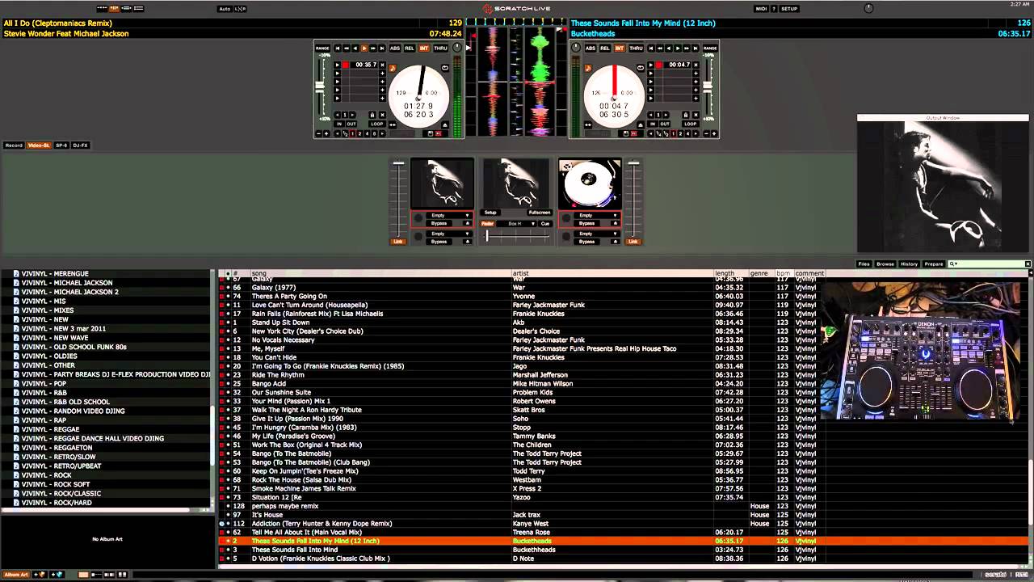Open the Browse panel tab
Screen dimensions: 1034x582
[885, 264]
